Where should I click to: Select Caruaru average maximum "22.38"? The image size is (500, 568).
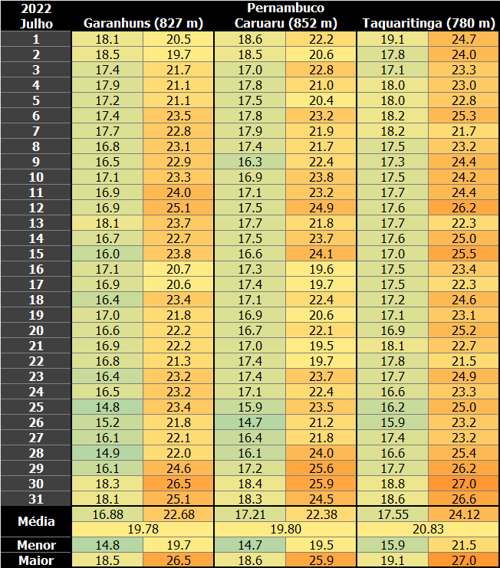point(321,514)
